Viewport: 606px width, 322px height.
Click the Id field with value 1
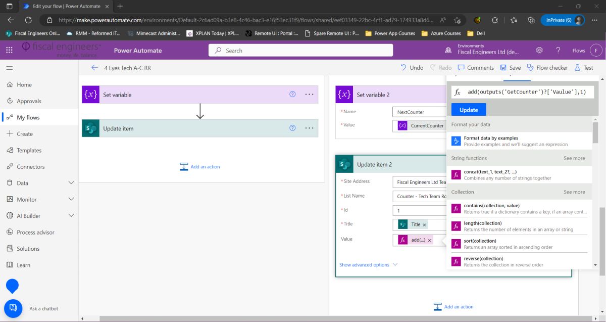point(419,211)
